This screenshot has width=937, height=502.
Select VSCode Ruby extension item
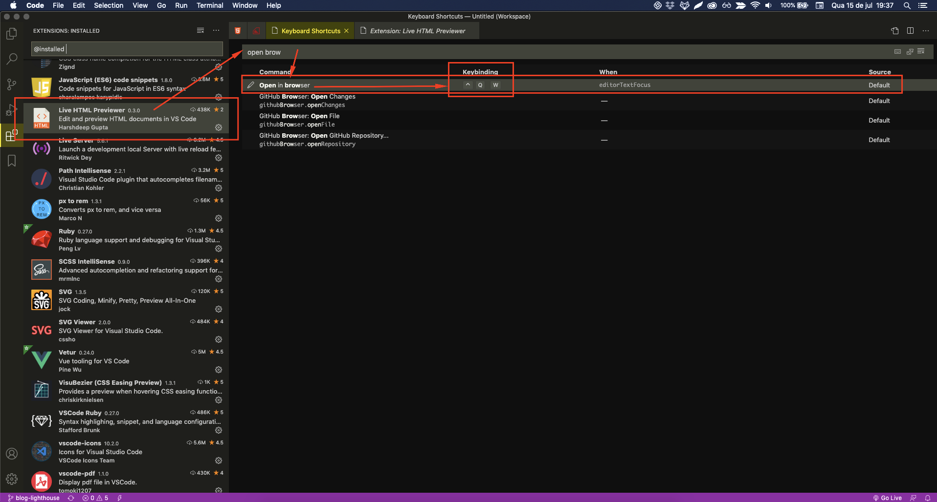pyautogui.click(x=126, y=421)
